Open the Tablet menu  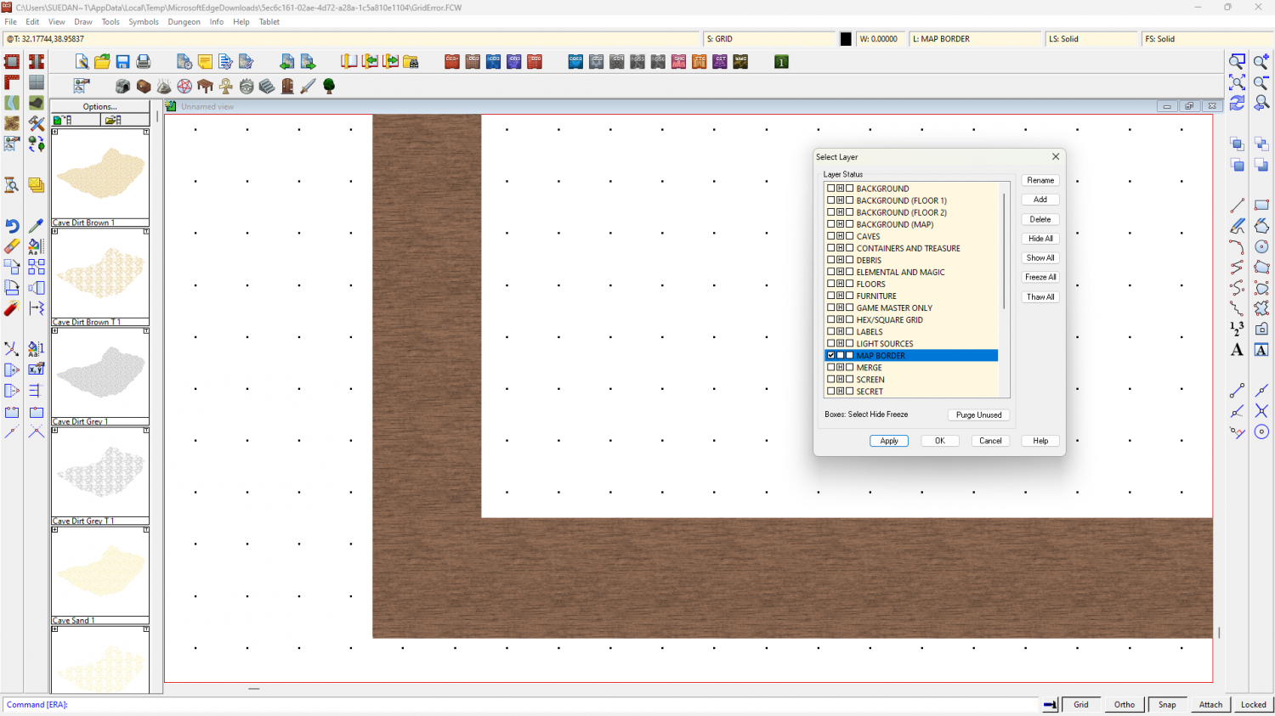[x=269, y=22]
